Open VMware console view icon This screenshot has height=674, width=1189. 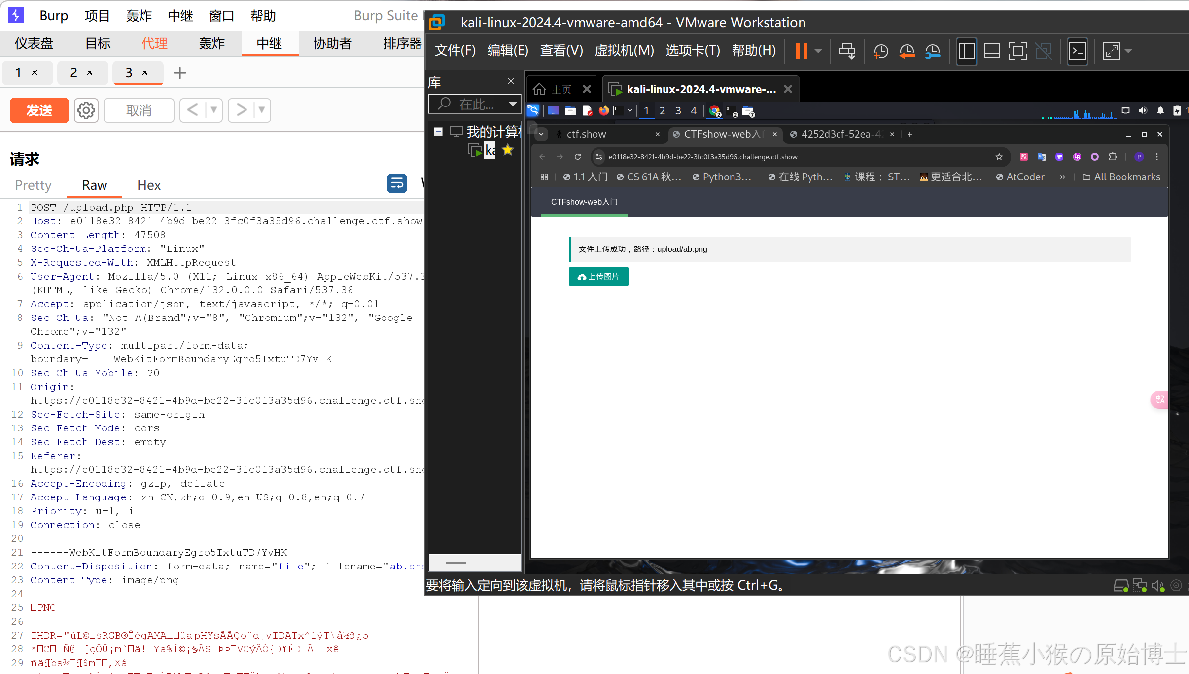pos(1077,51)
